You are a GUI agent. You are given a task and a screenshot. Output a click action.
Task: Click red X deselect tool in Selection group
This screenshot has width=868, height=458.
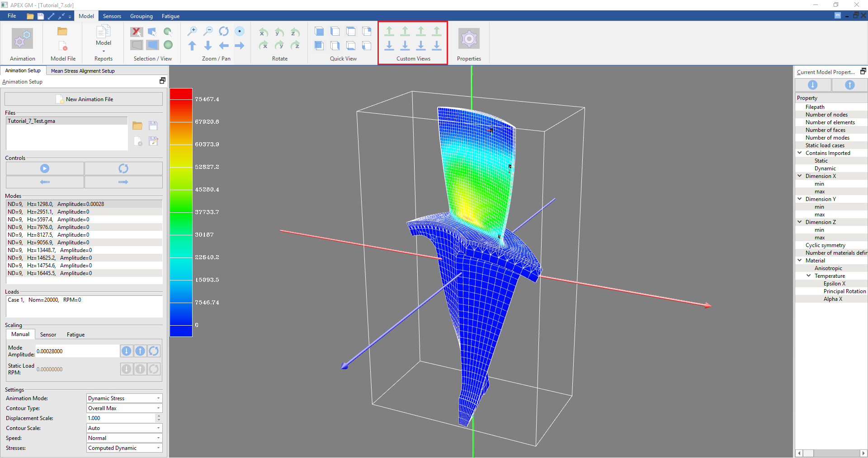[x=137, y=32]
